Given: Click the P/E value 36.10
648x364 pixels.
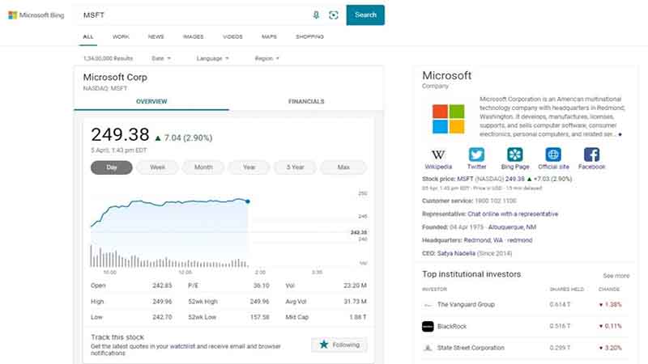Looking at the screenshot, I should (261, 286).
